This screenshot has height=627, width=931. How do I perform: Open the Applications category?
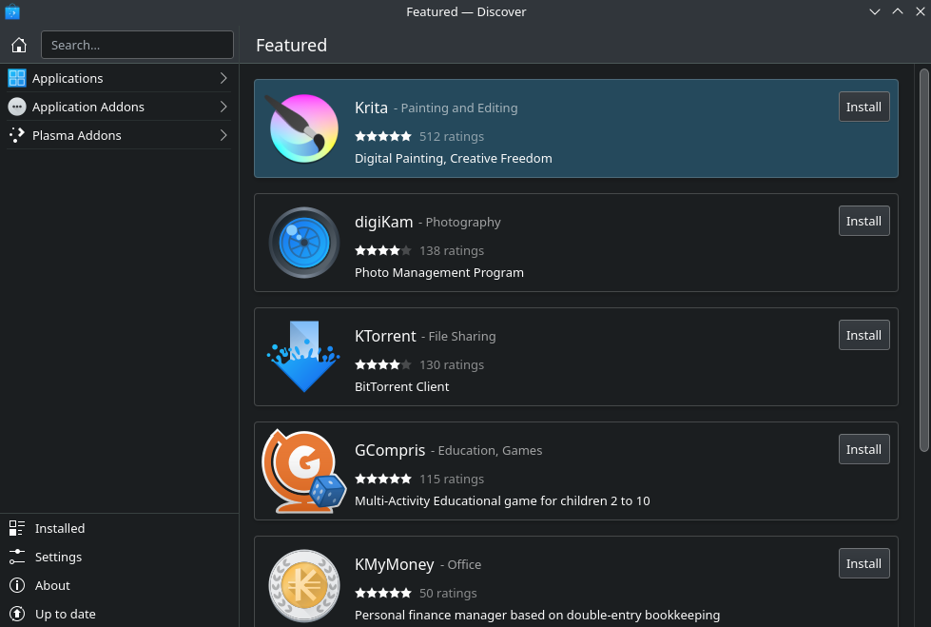119,78
